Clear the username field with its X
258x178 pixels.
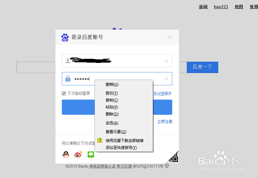pos(166,61)
